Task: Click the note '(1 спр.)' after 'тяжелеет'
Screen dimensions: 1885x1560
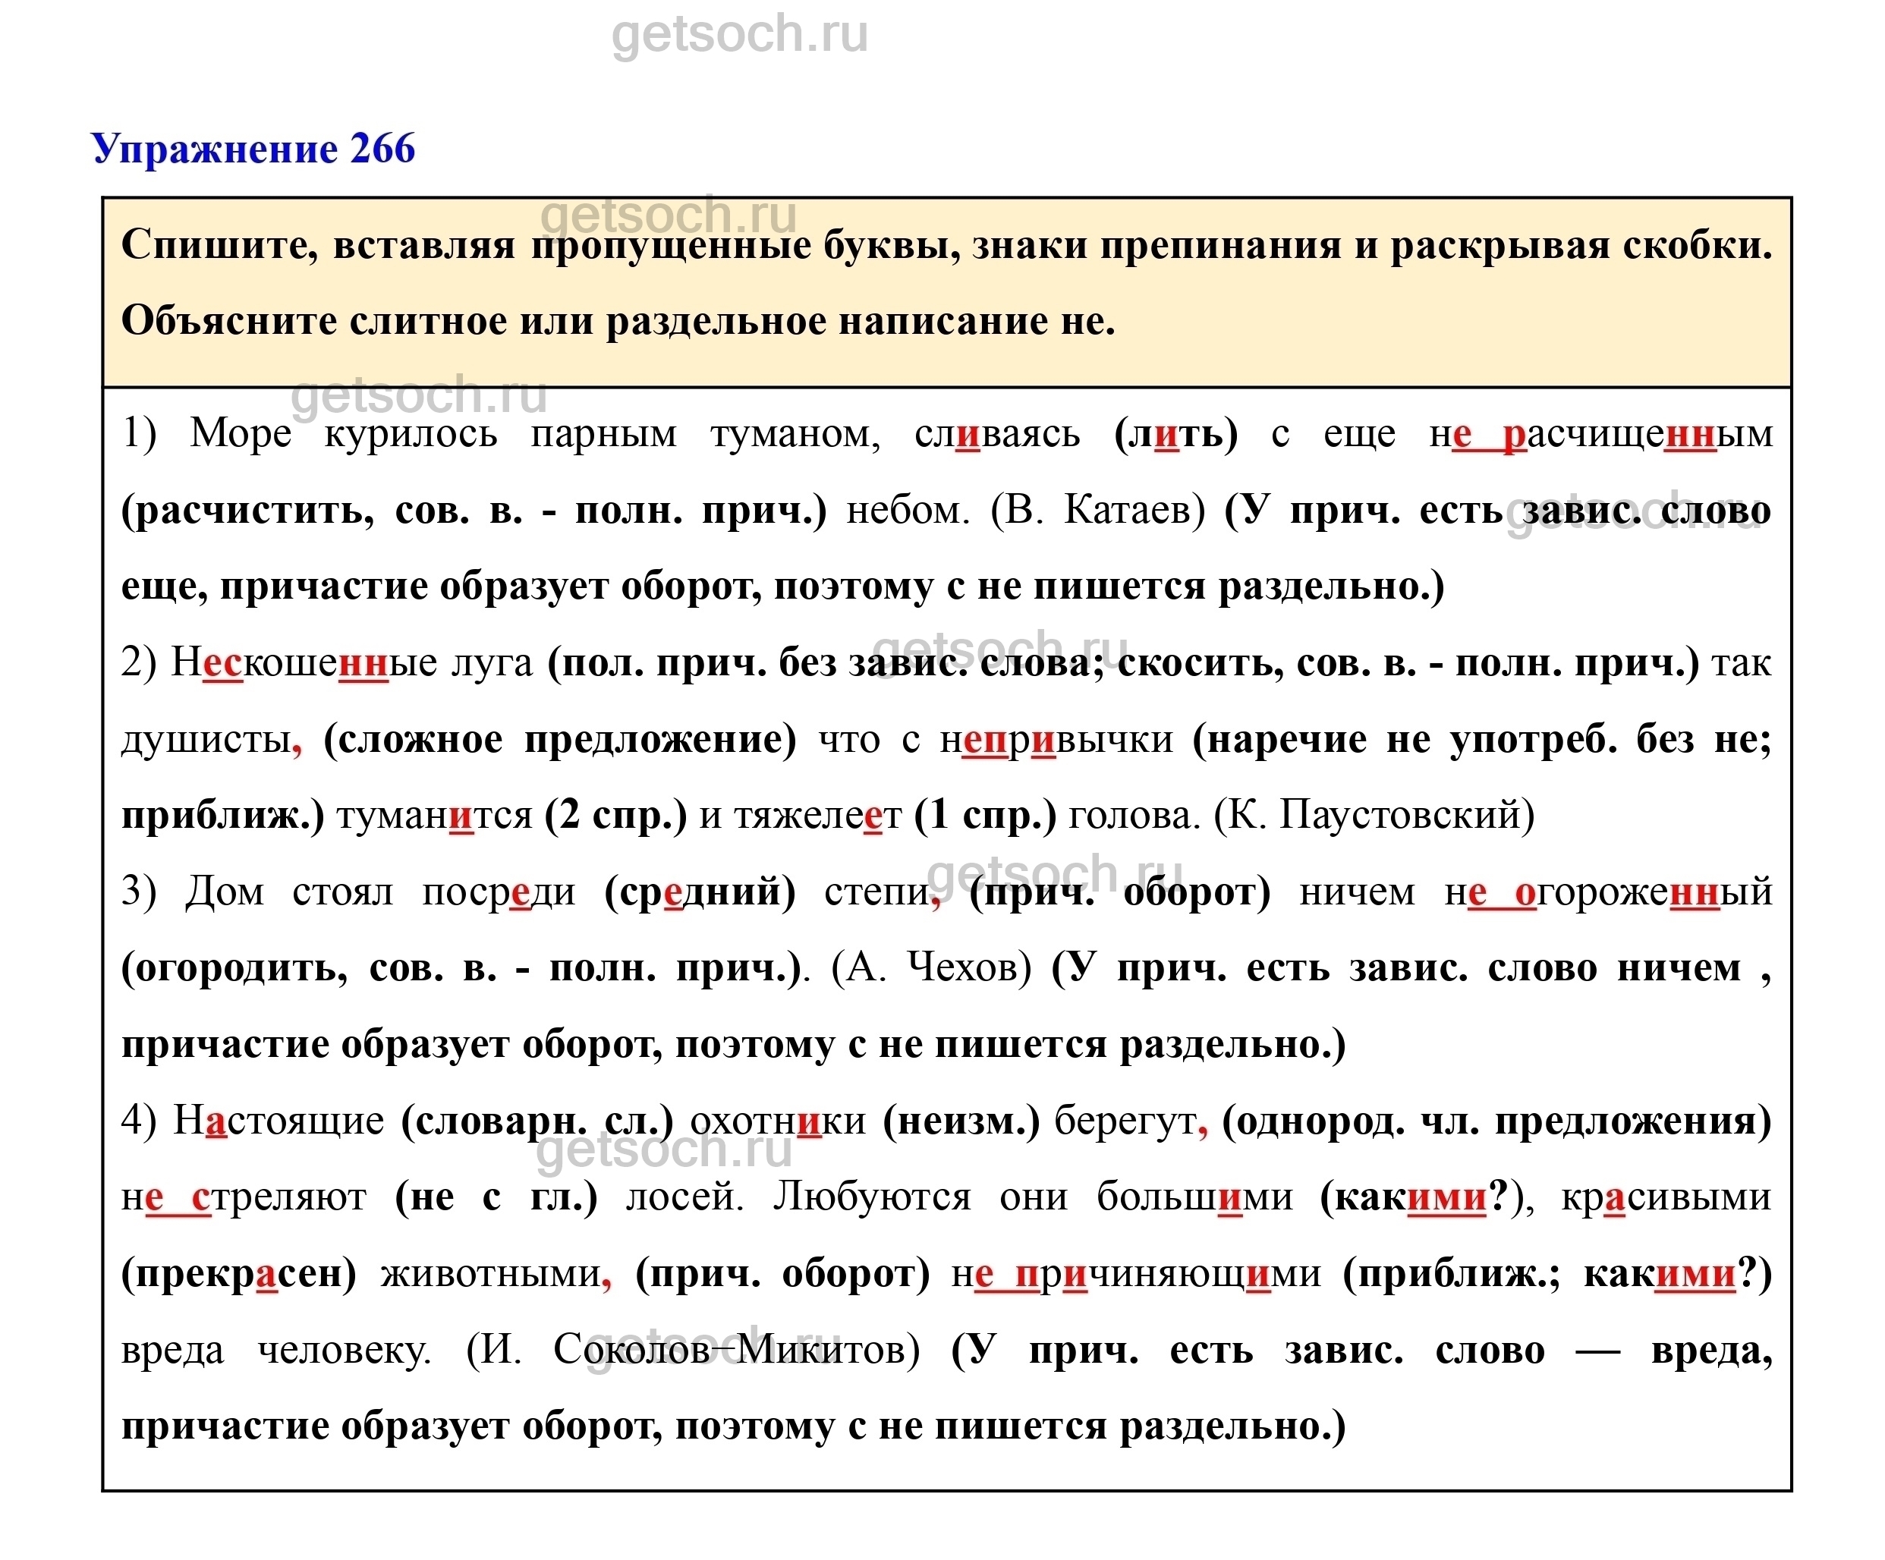Action: coord(985,815)
